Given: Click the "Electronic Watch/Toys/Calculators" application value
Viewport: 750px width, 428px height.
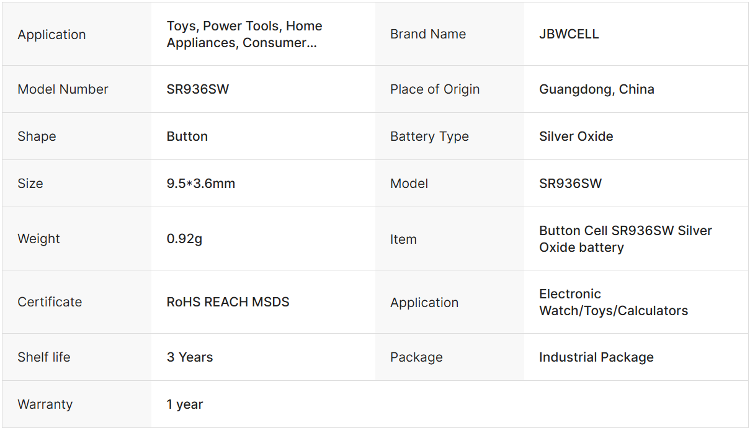Looking at the screenshot, I should tap(613, 302).
